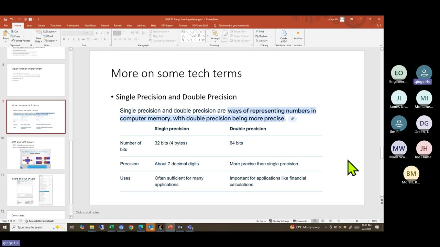Click Display Settings in status bar
This screenshot has width=440, height=247.
(x=279, y=221)
